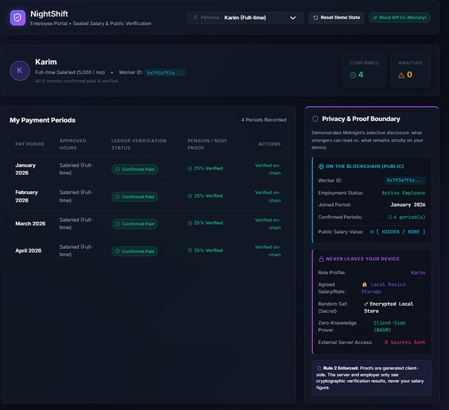This screenshot has height=410, width=449.
Task: Click the Ledger Verification Status column header
Action: (139, 145)
